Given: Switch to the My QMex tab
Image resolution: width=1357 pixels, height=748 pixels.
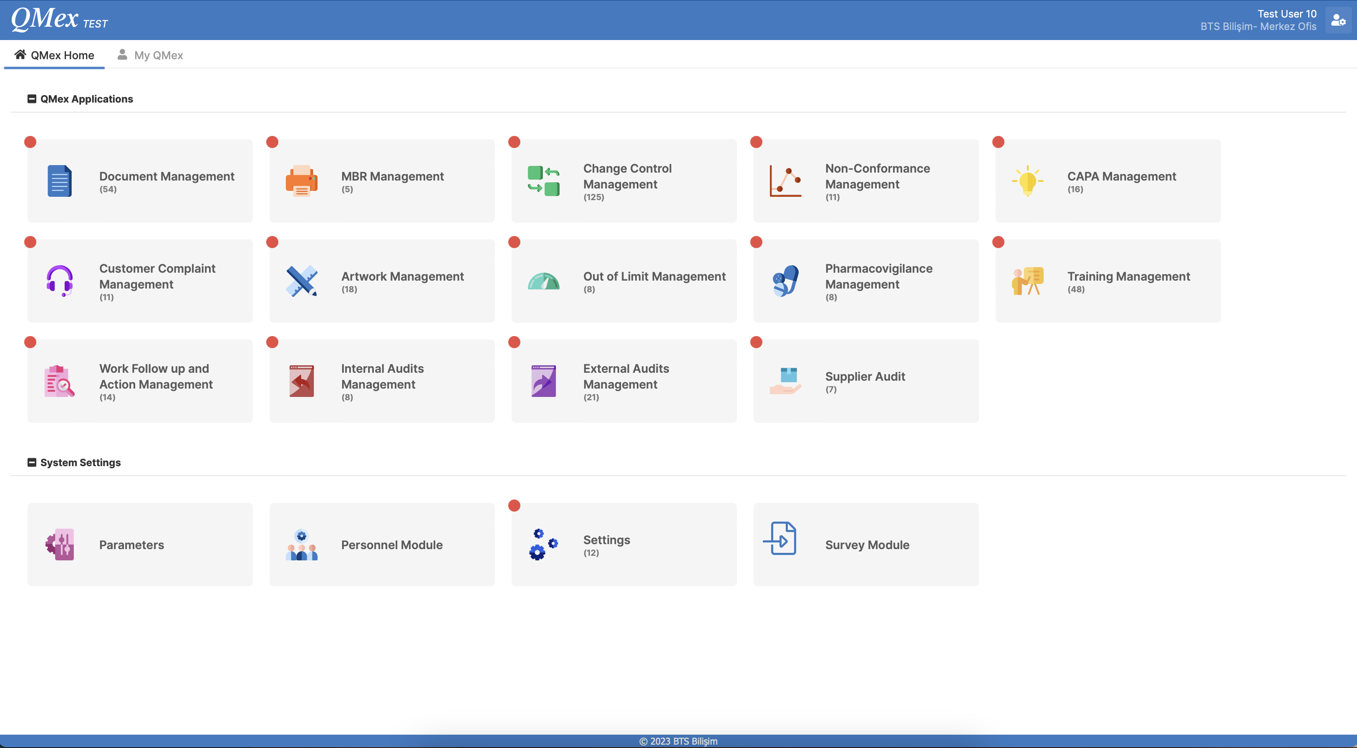Looking at the screenshot, I should click(x=150, y=55).
